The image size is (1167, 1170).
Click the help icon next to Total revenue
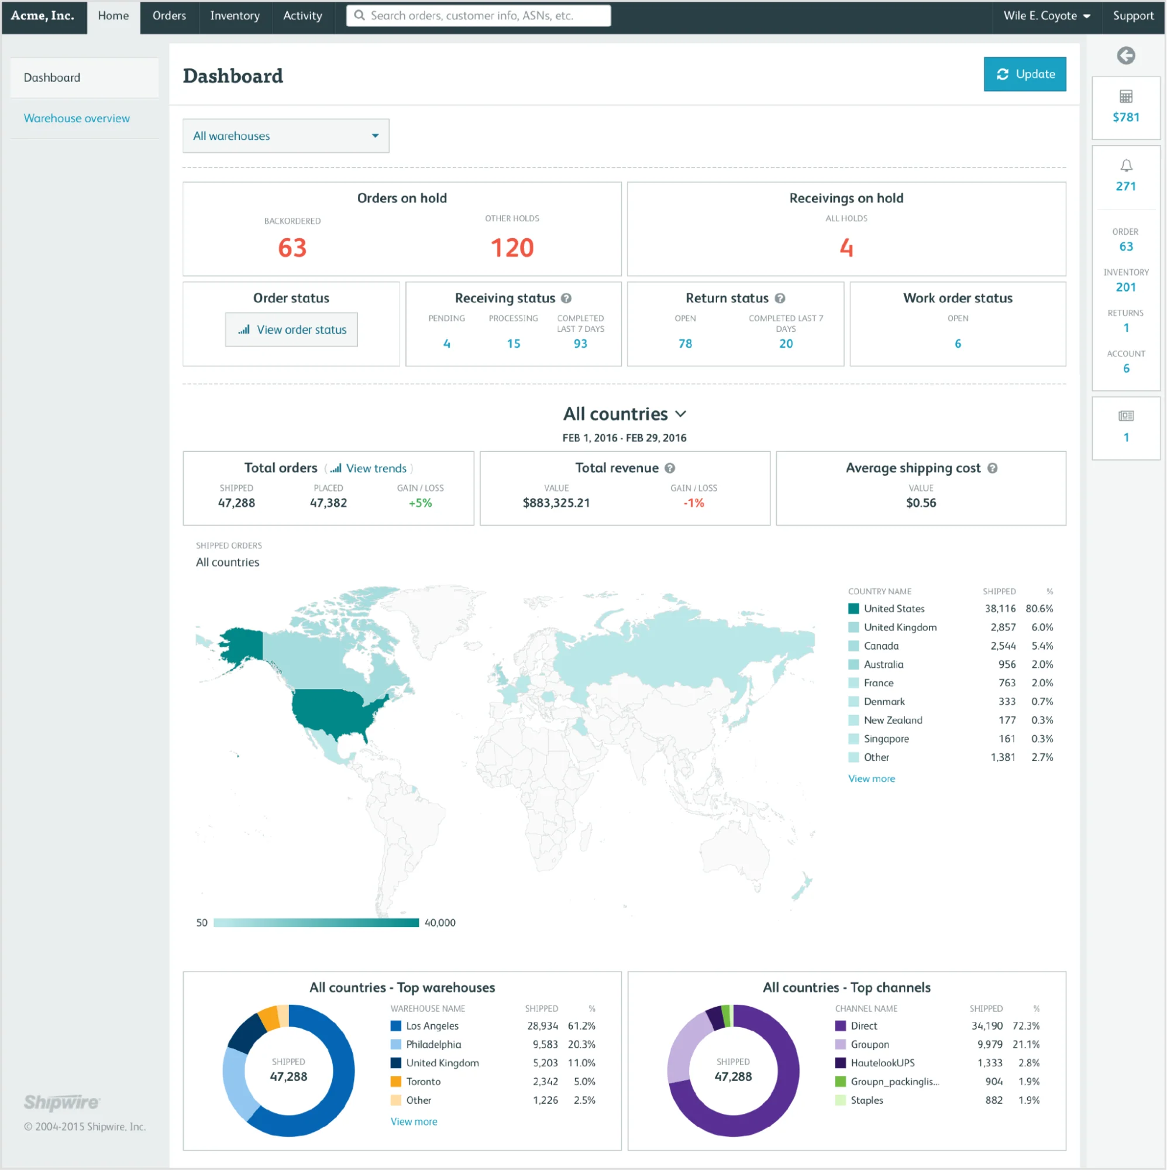[x=669, y=468]
